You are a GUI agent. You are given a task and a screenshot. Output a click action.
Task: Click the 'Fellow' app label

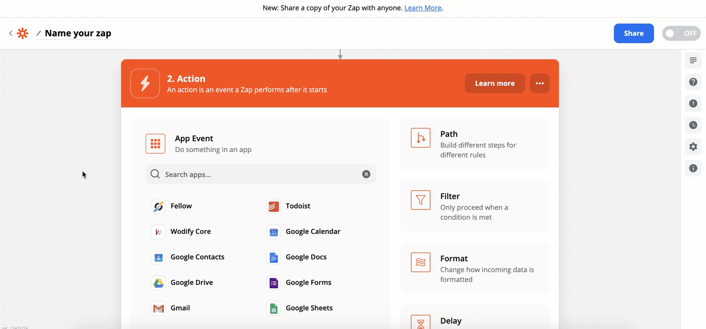[181, 206]
